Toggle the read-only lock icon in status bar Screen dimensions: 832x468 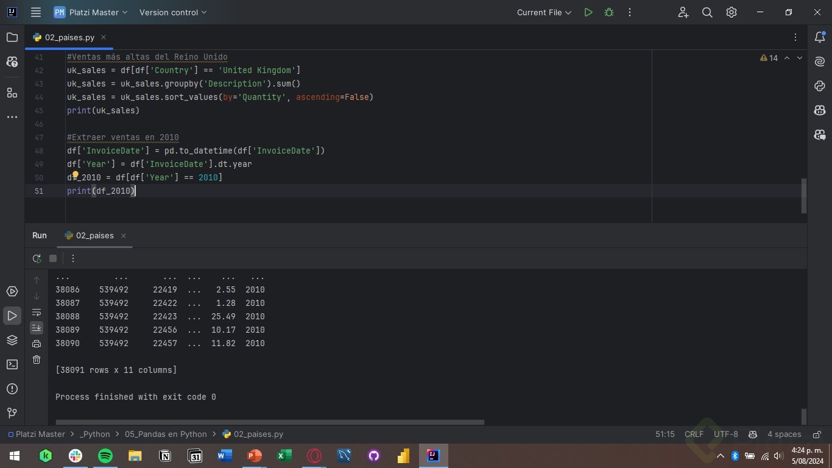click(816, 434)
